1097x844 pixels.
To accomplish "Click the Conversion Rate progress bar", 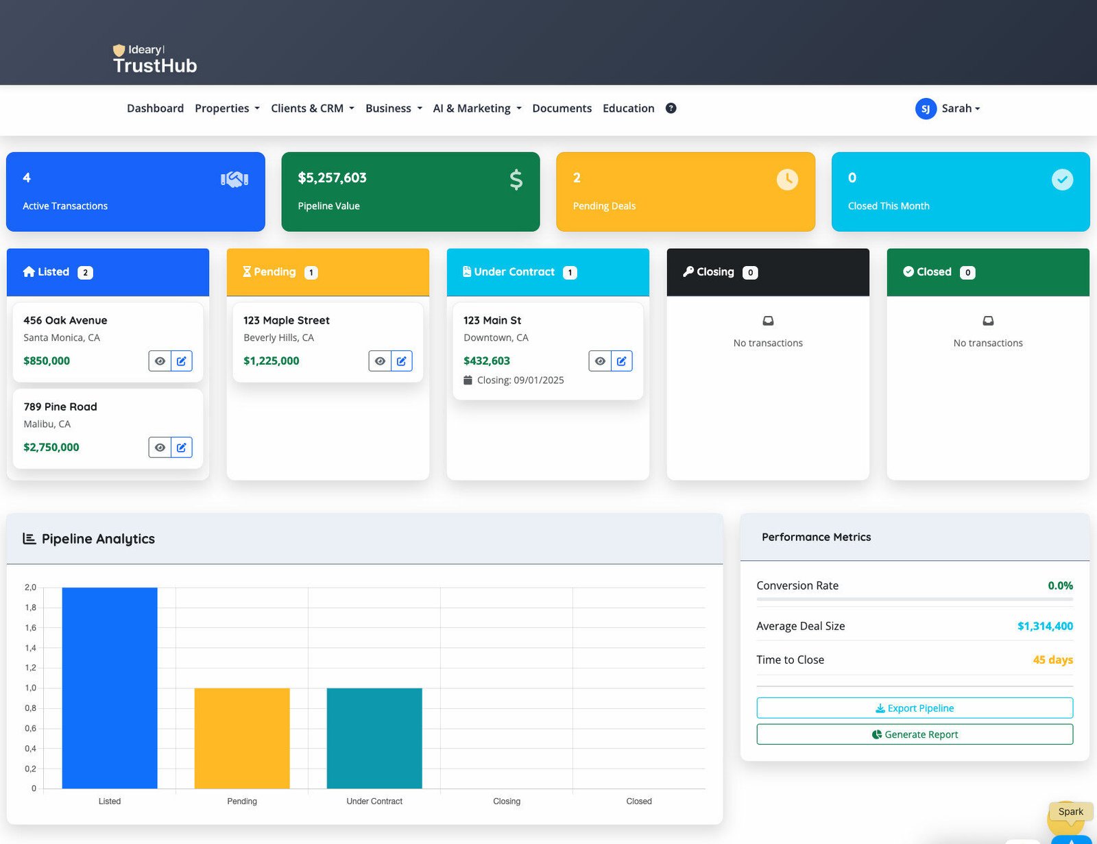I will [915, 599].
